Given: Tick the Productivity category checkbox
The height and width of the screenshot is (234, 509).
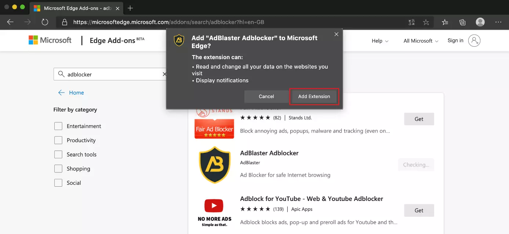Looking at the screenshot, I should [58, 140].
